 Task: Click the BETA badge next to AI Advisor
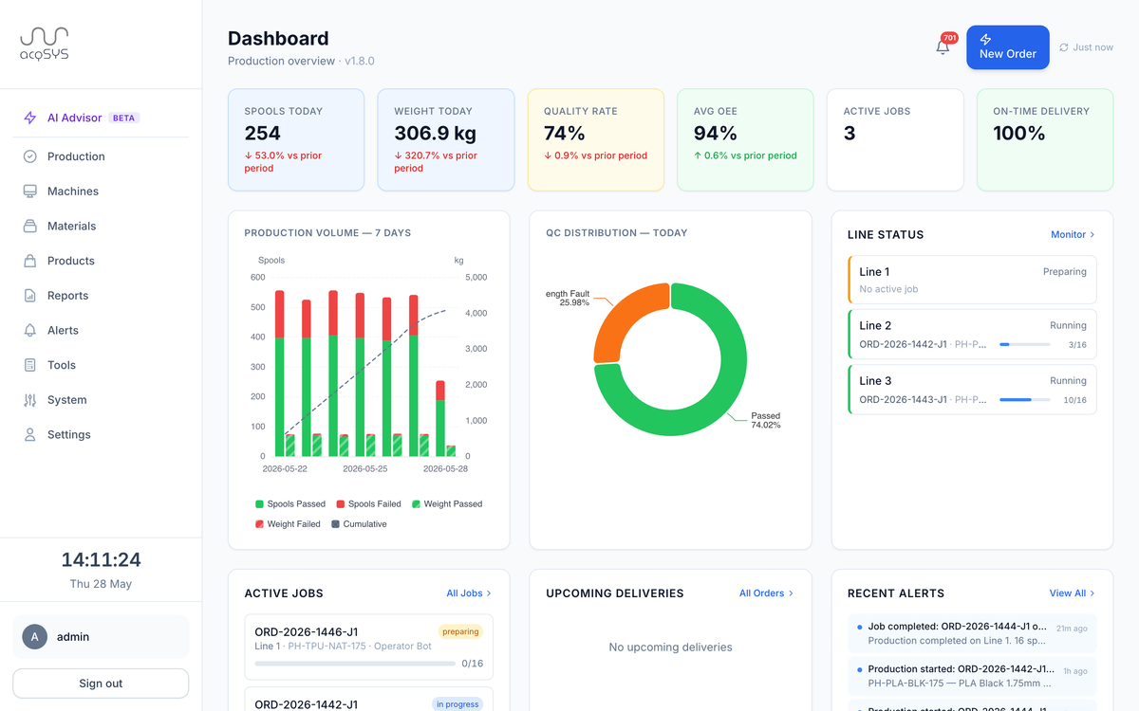[124, 118]
